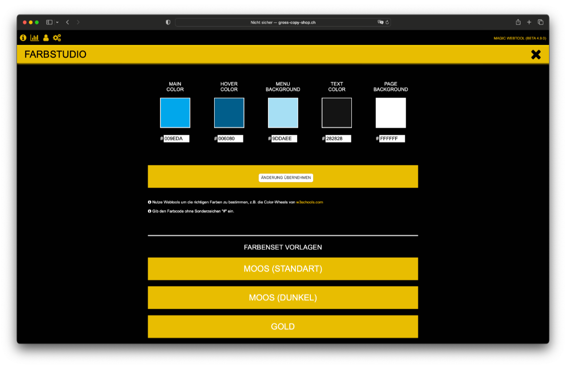The width and height of the screenshot is (566, 369).
Task: Choose the Gold color preset
Action: click(283, 327)
